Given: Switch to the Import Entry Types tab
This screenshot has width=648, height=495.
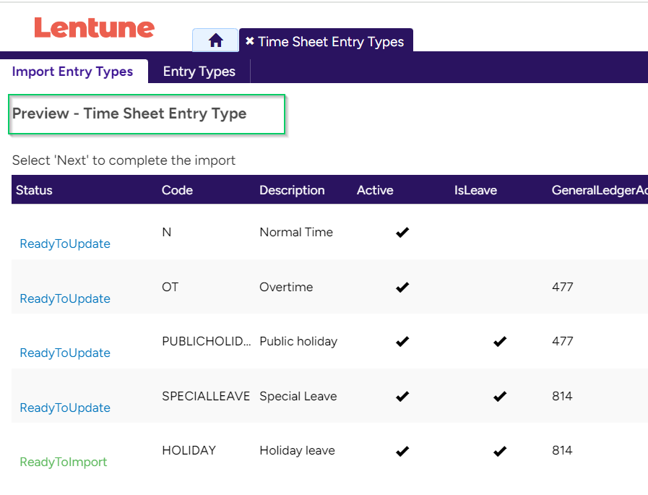Looking at the screenshot, I should 72,72.
